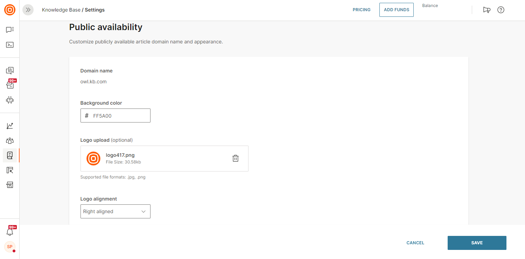Open the Knowledge Base book icon
The image size is (525, 259).
(x=10, y=155)
